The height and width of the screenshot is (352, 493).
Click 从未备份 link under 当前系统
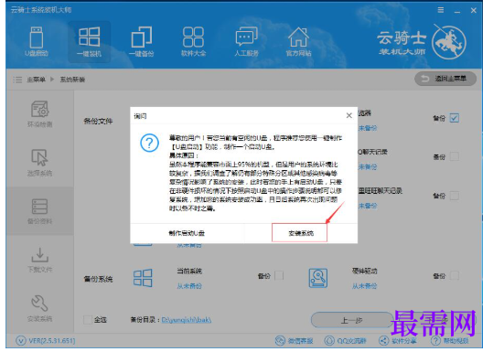189,286
